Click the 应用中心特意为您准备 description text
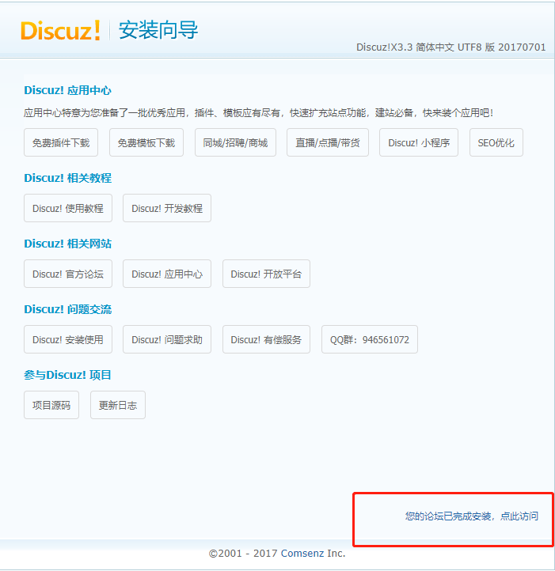The height and width of the screenshot is (571, 555). point(259,113)
